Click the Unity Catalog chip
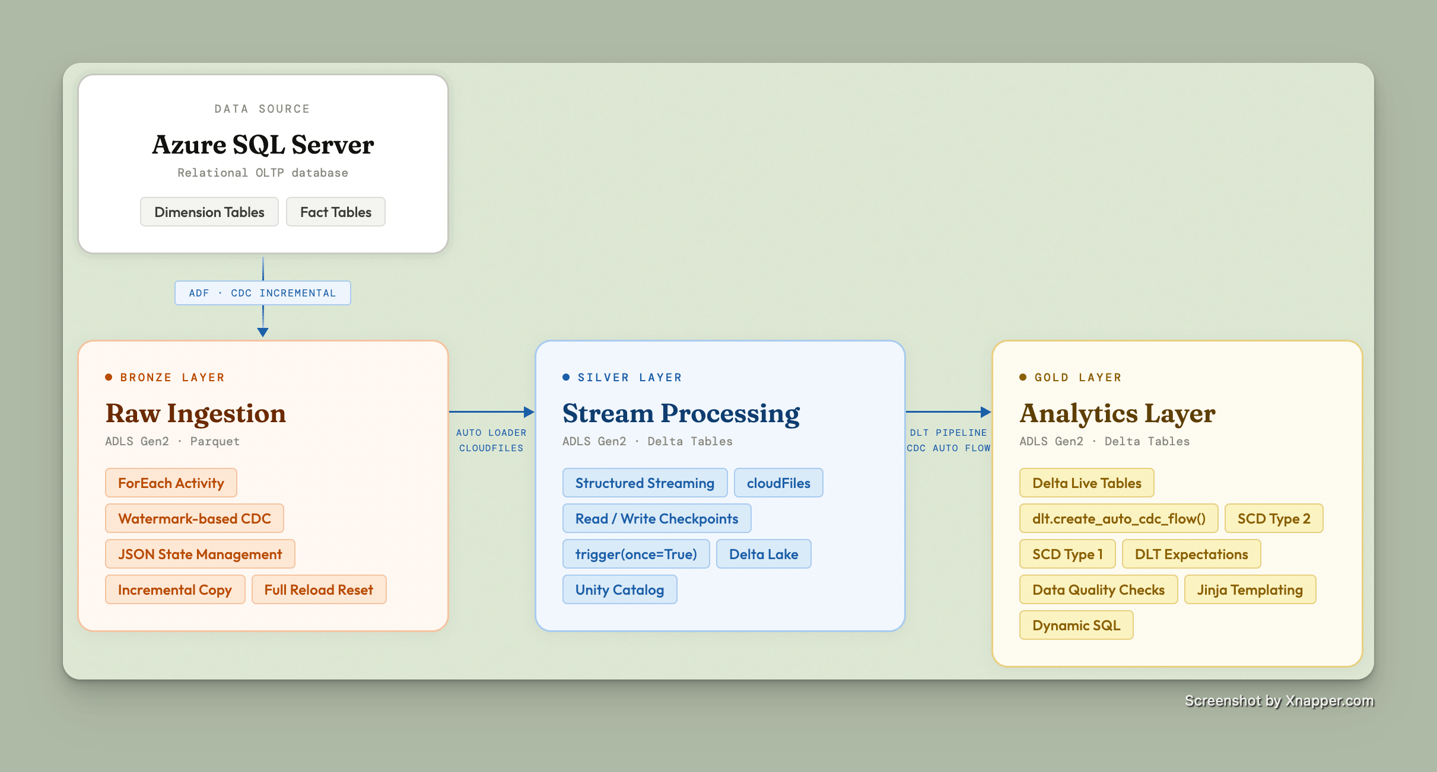The image size is (1437, 772). coord(619,589)
